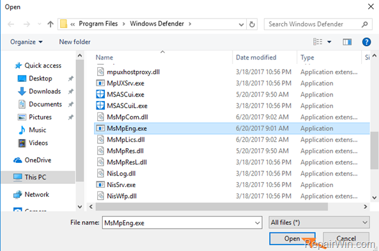Sort by Name column header
This screenshot has height=251, width=379.
[x=104, y=57]
